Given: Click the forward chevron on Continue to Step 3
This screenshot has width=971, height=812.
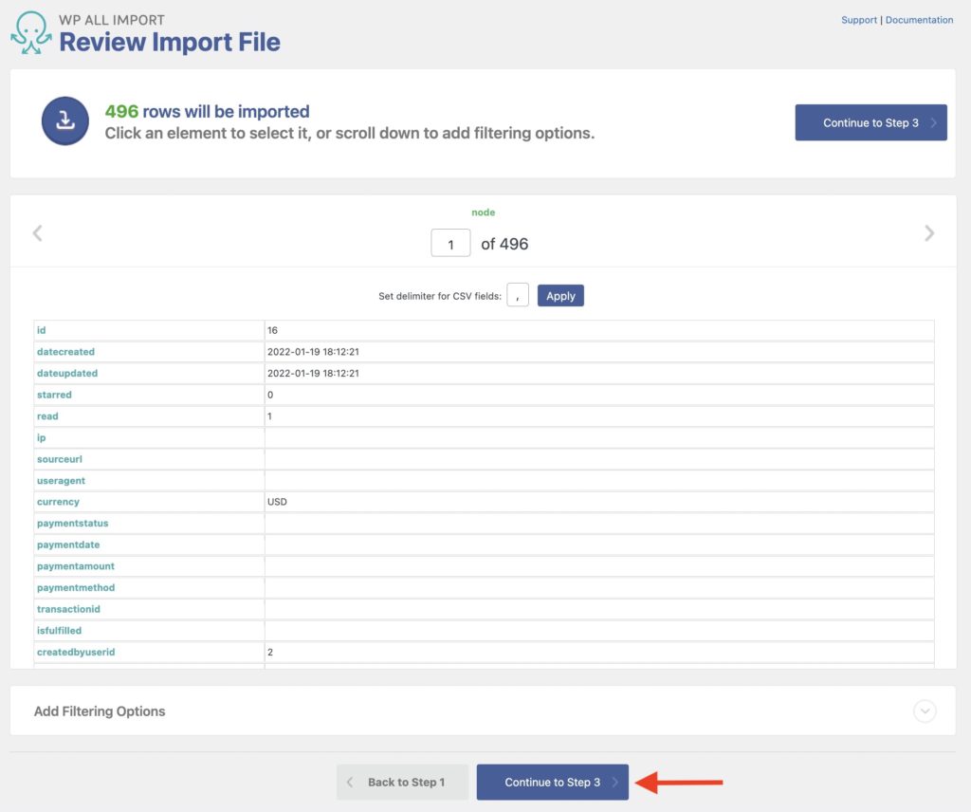Looking at the screenshot, I should 615,782.
